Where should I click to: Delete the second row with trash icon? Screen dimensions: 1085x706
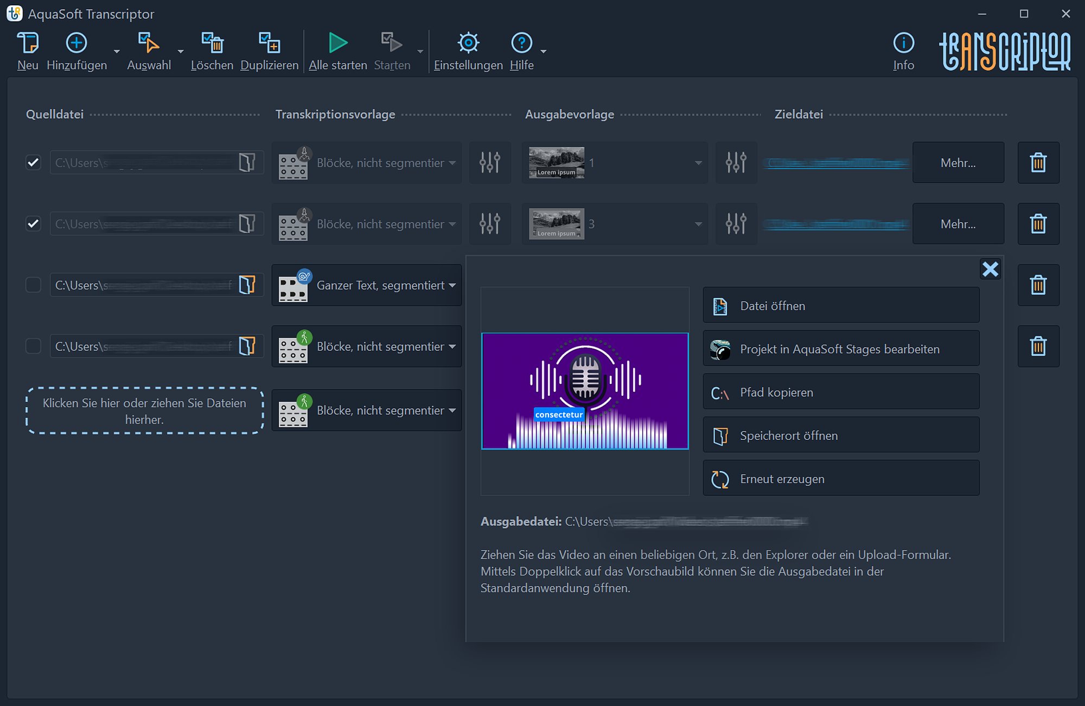click(1038, 223)
